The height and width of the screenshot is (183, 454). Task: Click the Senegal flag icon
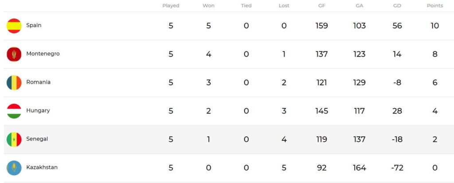click(x=14, y=139)
